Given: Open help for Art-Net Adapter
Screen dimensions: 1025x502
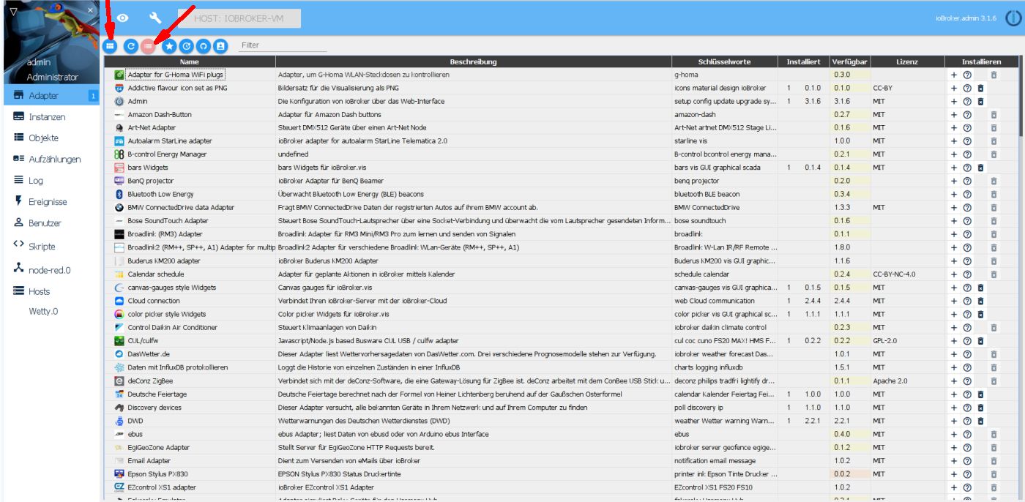Looking at the screenshot, I should pyautogui.click(x=967, y=128).
